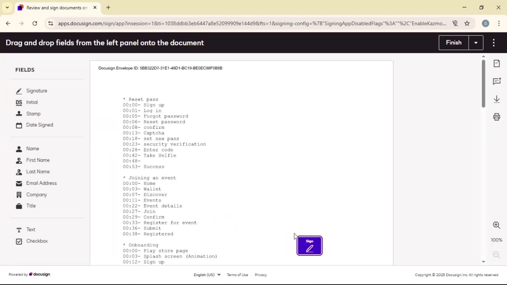
Task: Click the '00:23- security verification' line
Action: click(x=164, y=144)
